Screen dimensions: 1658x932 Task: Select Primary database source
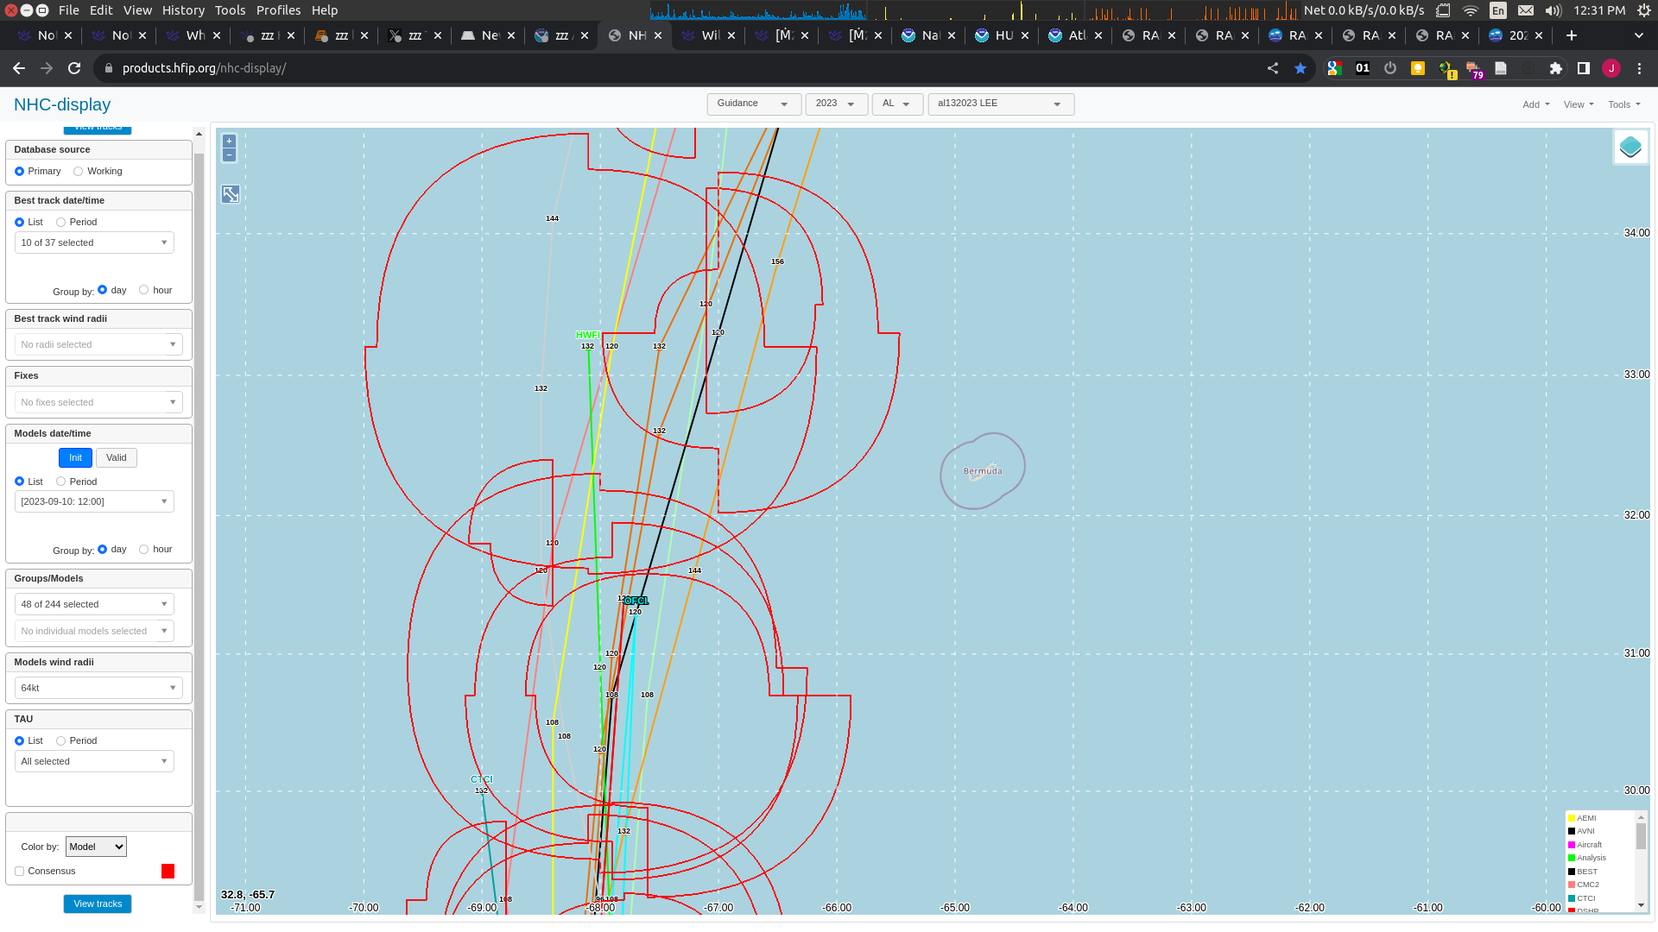pos(19,172)
